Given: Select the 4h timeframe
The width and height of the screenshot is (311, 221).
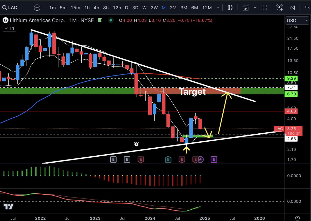Looking at the screenshot, I should coord(96,8).
